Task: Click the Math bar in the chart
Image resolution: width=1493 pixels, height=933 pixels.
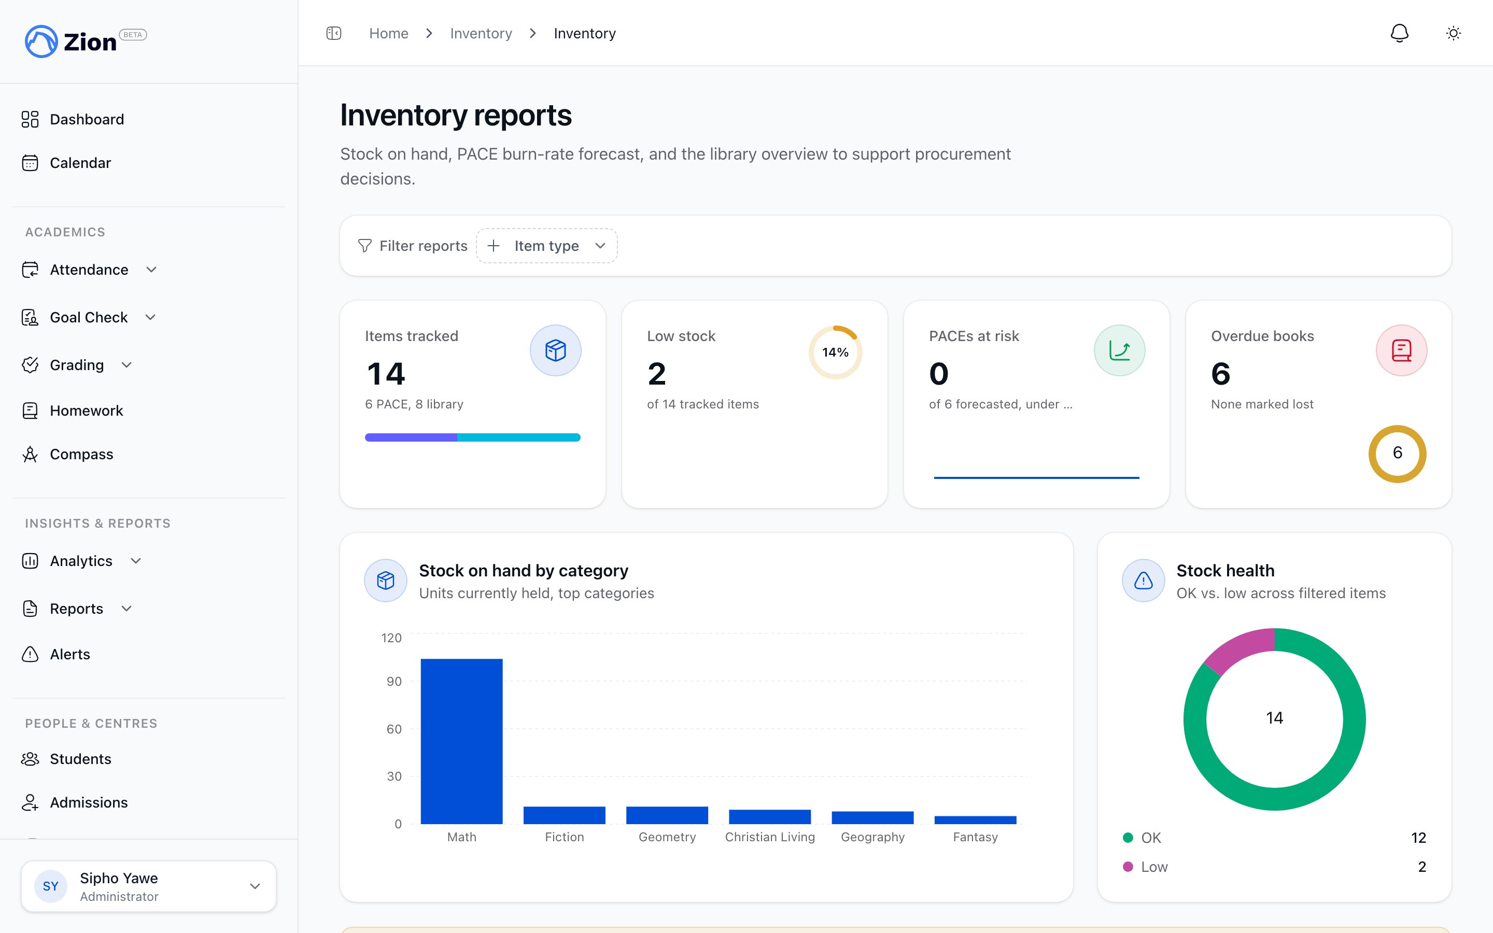Action: (x=461, y=741)
